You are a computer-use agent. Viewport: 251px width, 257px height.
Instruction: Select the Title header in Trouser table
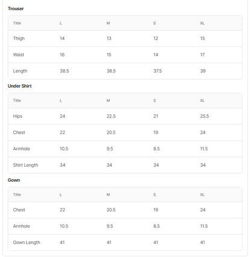[17, 23]
